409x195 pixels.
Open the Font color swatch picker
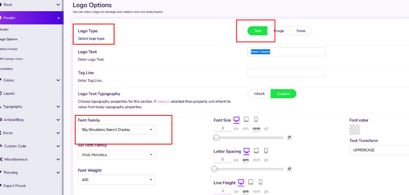[354, 130]
